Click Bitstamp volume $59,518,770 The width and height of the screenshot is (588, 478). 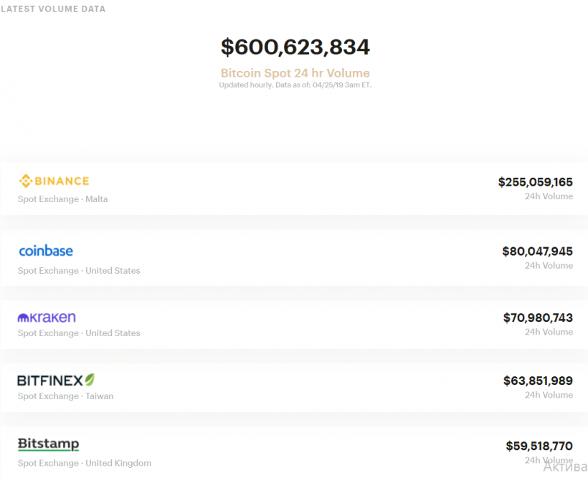(539, 446)
